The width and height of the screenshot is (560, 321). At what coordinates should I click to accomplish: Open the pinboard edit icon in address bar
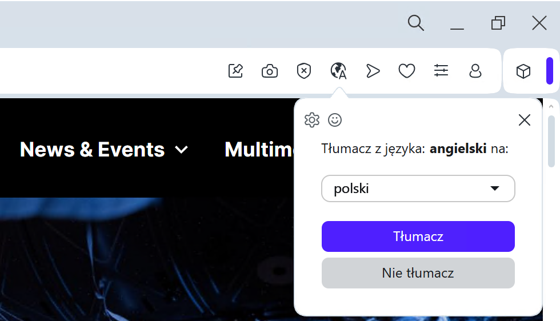[x=235, y=71]
